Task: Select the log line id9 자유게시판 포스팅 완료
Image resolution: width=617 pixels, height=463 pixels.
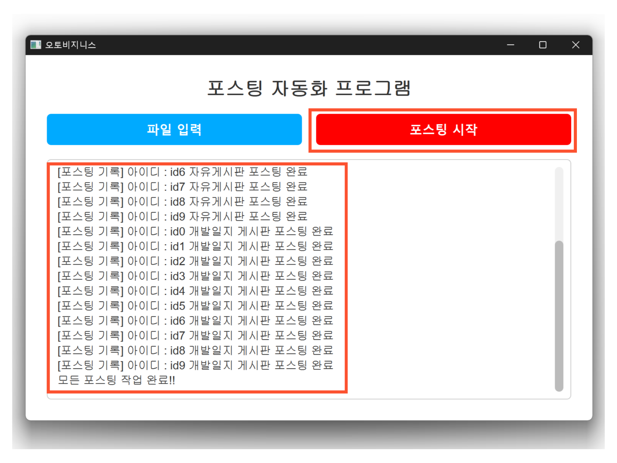Action: point(183,216)
